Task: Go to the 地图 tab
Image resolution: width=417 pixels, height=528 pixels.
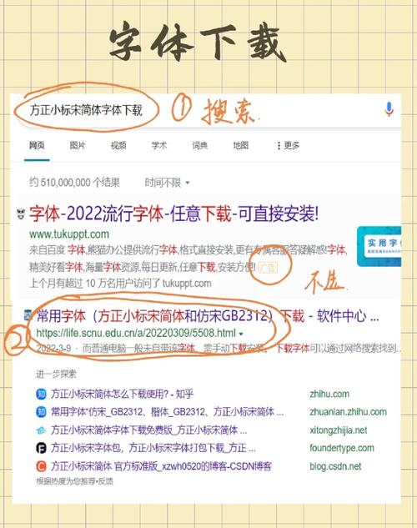Action: [x=241, y=145]
